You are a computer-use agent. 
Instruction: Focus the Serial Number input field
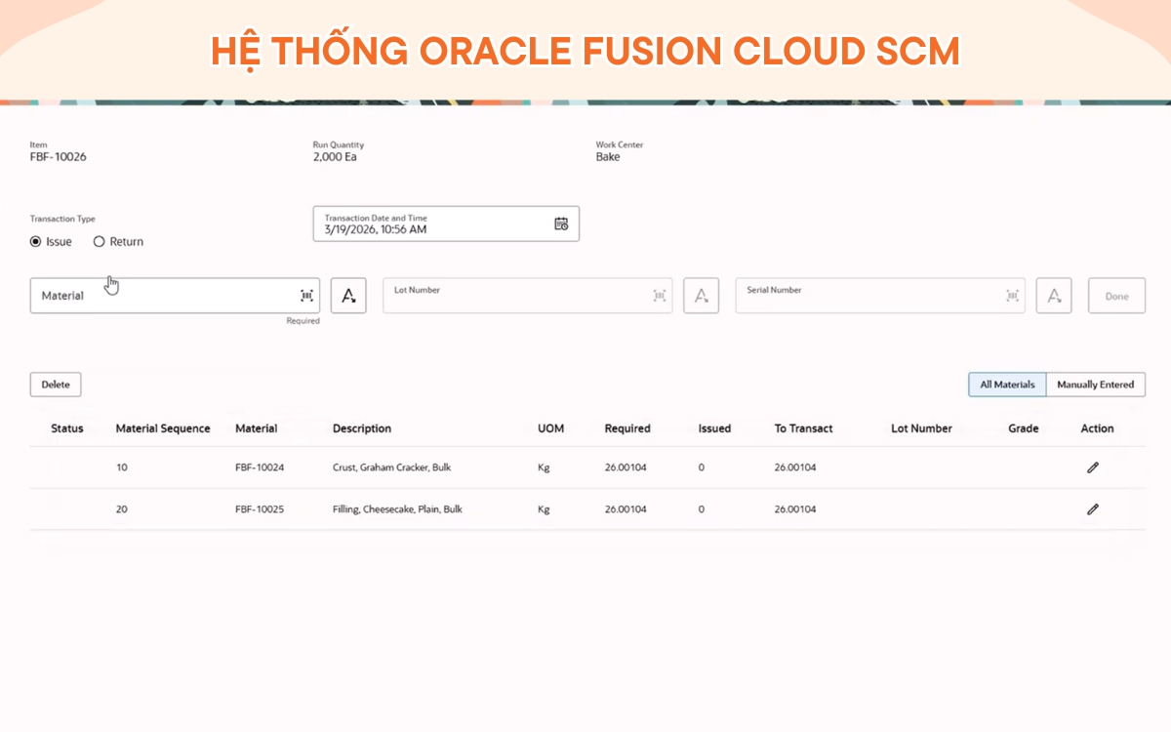coord(880,296)
